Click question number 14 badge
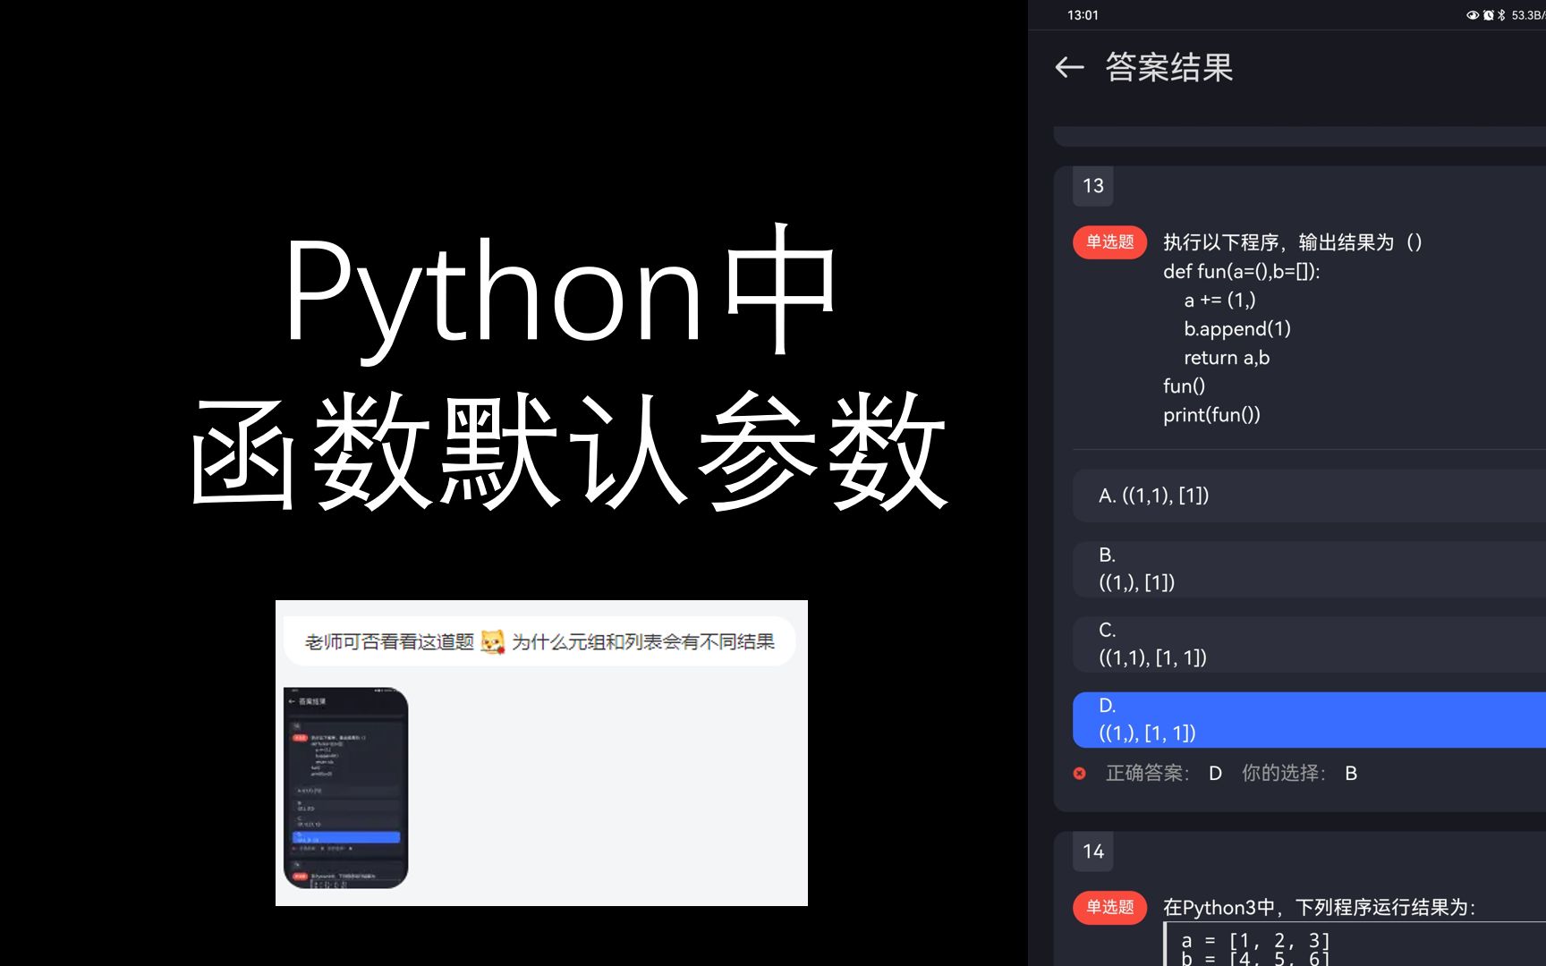Viewport: 1546px width, 966px height. tap(1093, 852)
